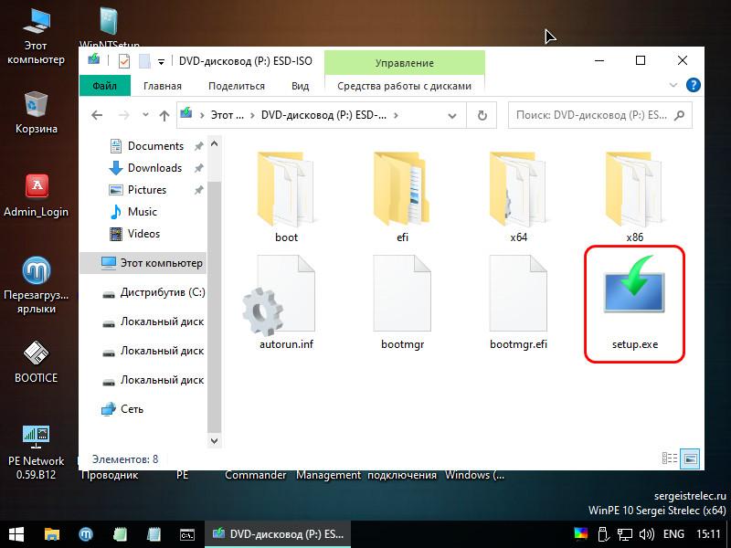This screenshot has width=731, height=548.
Task: Open the Admin_Login desktop shortcut
Action: pyautogui.click(x=36, y=195)
